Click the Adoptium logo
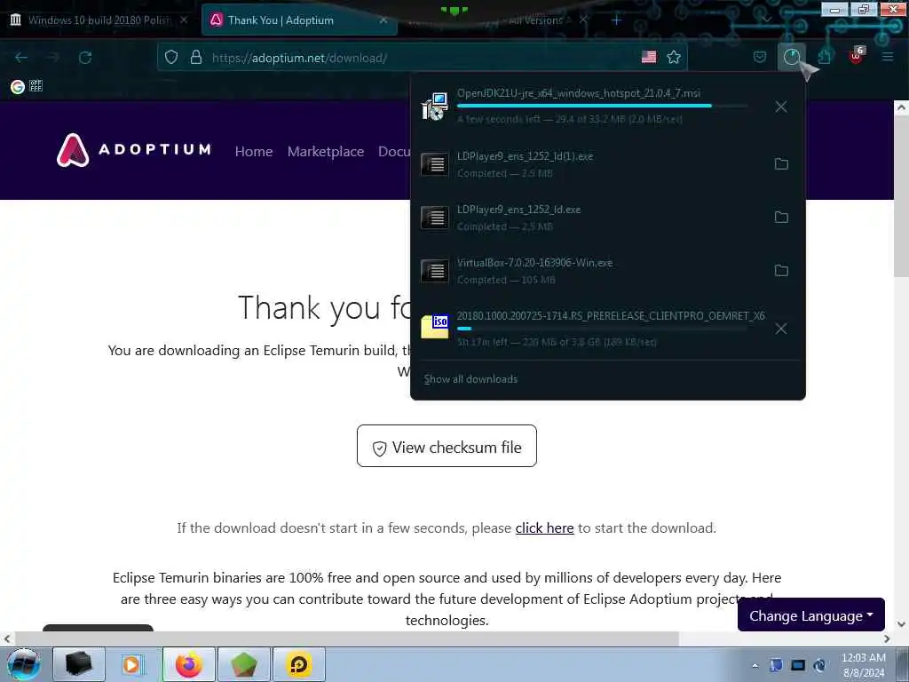The width and height of the screenshot is (909, 682). point(133,150)
